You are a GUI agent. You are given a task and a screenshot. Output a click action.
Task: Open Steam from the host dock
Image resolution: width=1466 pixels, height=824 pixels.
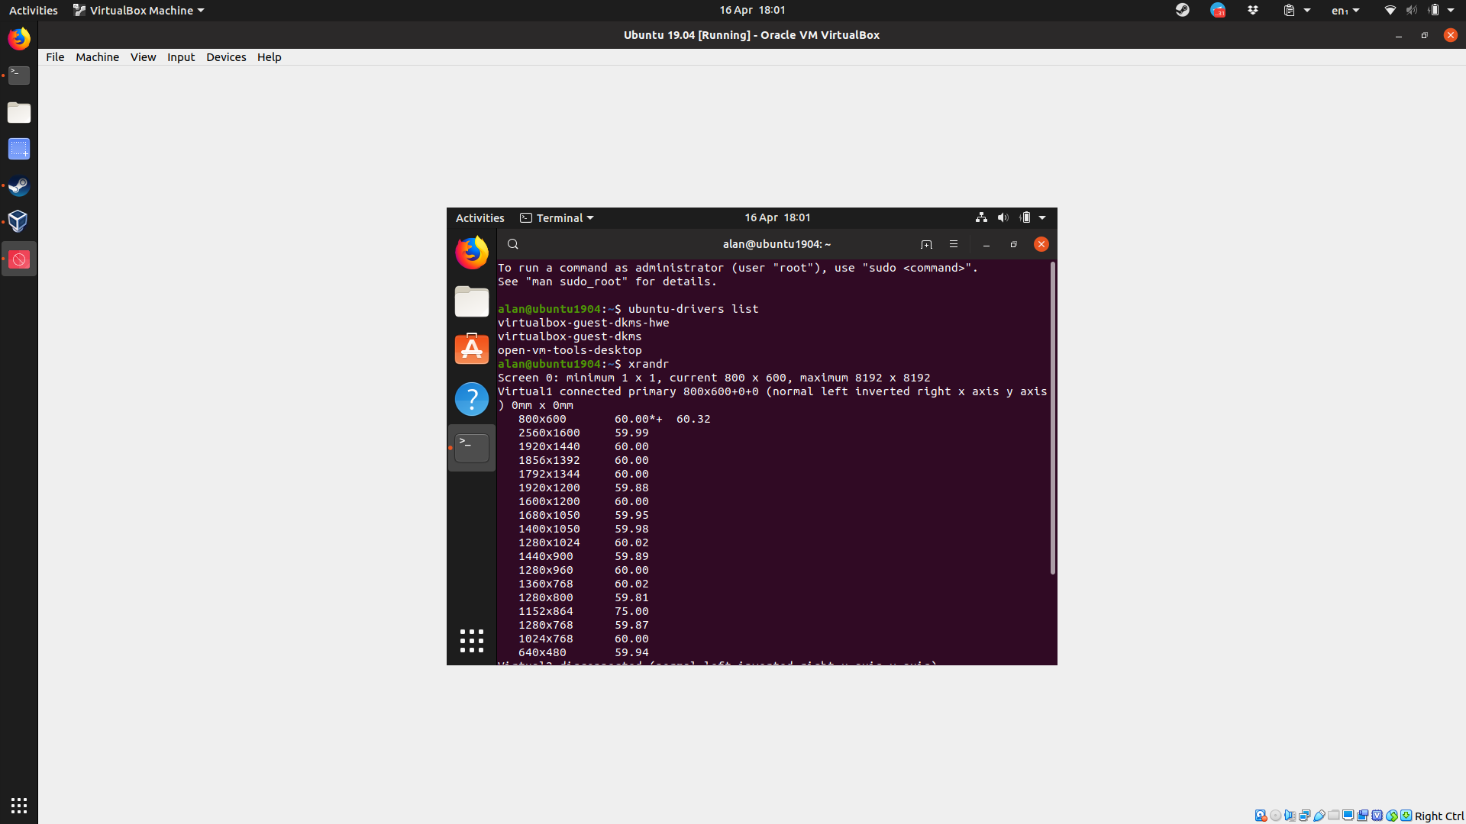(19, 185)
